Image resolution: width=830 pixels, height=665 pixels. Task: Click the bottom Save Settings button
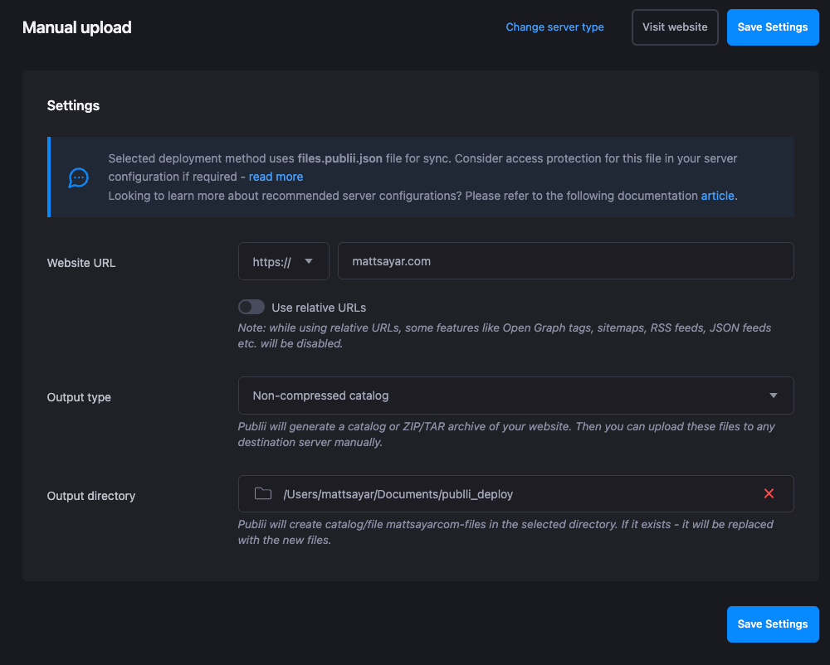(772, 624)
